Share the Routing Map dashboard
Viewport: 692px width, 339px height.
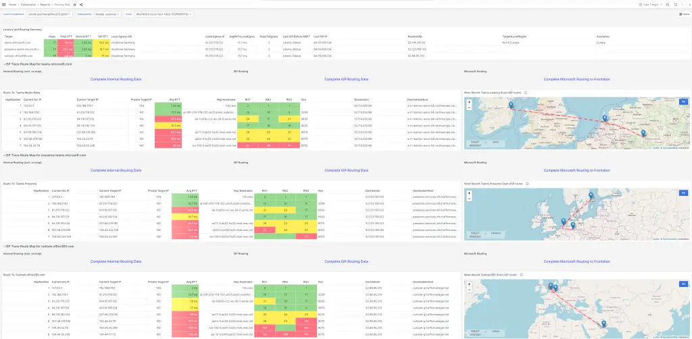coord(81,5)
